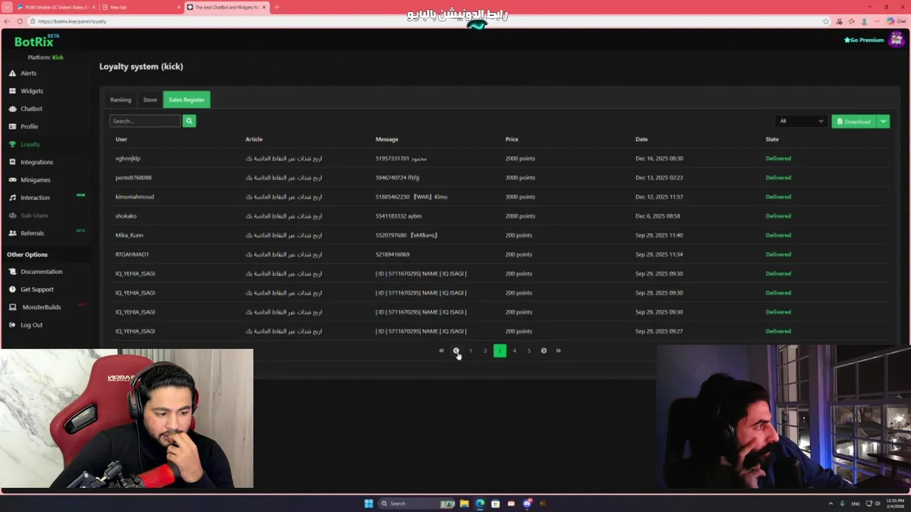Jump to last page of pagination

tap(558, 351)
